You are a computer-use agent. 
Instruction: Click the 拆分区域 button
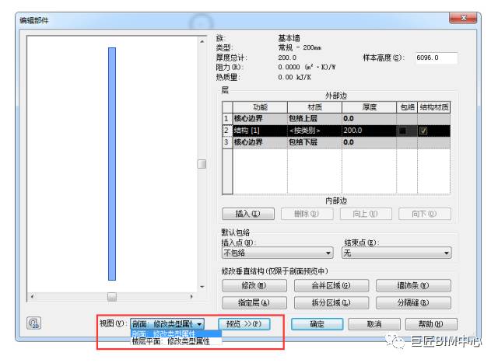331,302
